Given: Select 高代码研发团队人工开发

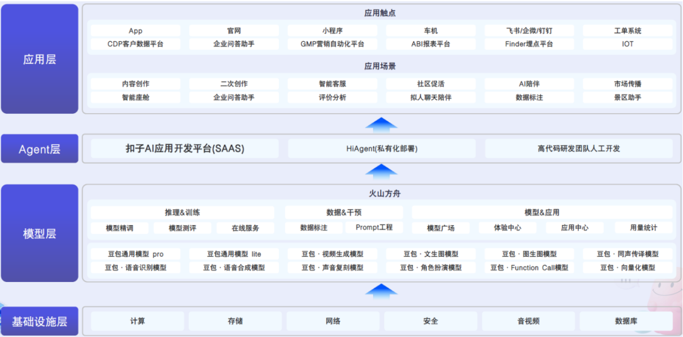Looking at the screenshot, I should 579,149.
